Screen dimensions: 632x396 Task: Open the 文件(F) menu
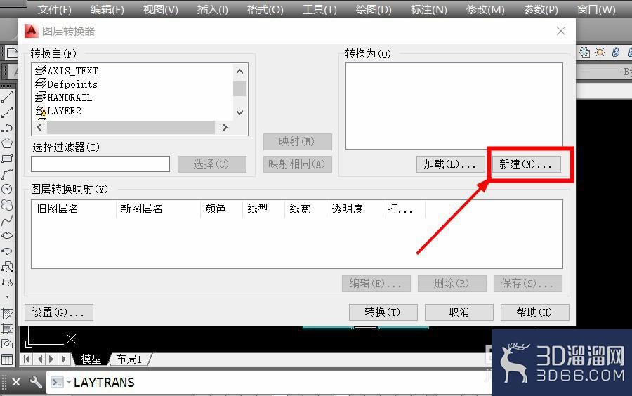(x=54, y=9)
